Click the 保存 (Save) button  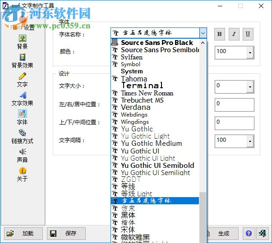pos(66,234)
